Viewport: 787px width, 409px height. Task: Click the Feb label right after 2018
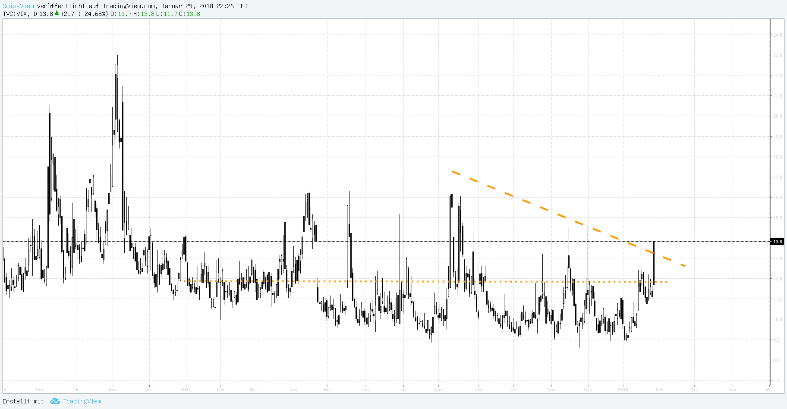[660, 390]
